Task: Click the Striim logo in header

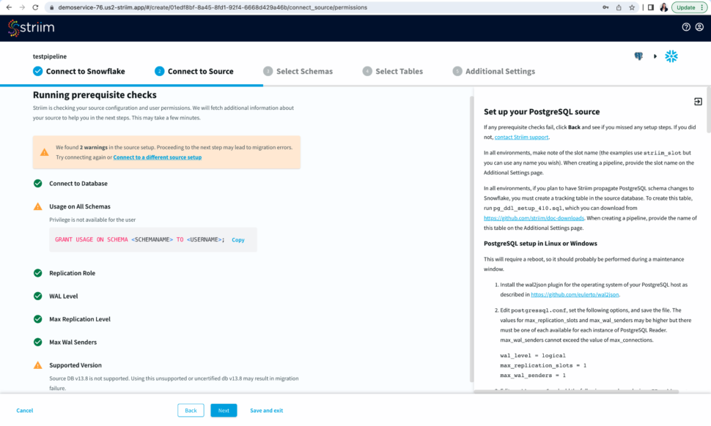Action: point(31,28)
